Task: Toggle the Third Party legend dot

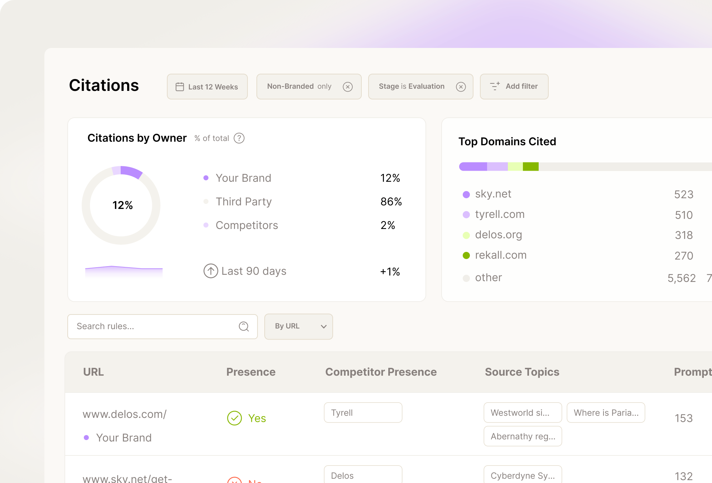Action: pyautogui.click(x=206, y=201)
